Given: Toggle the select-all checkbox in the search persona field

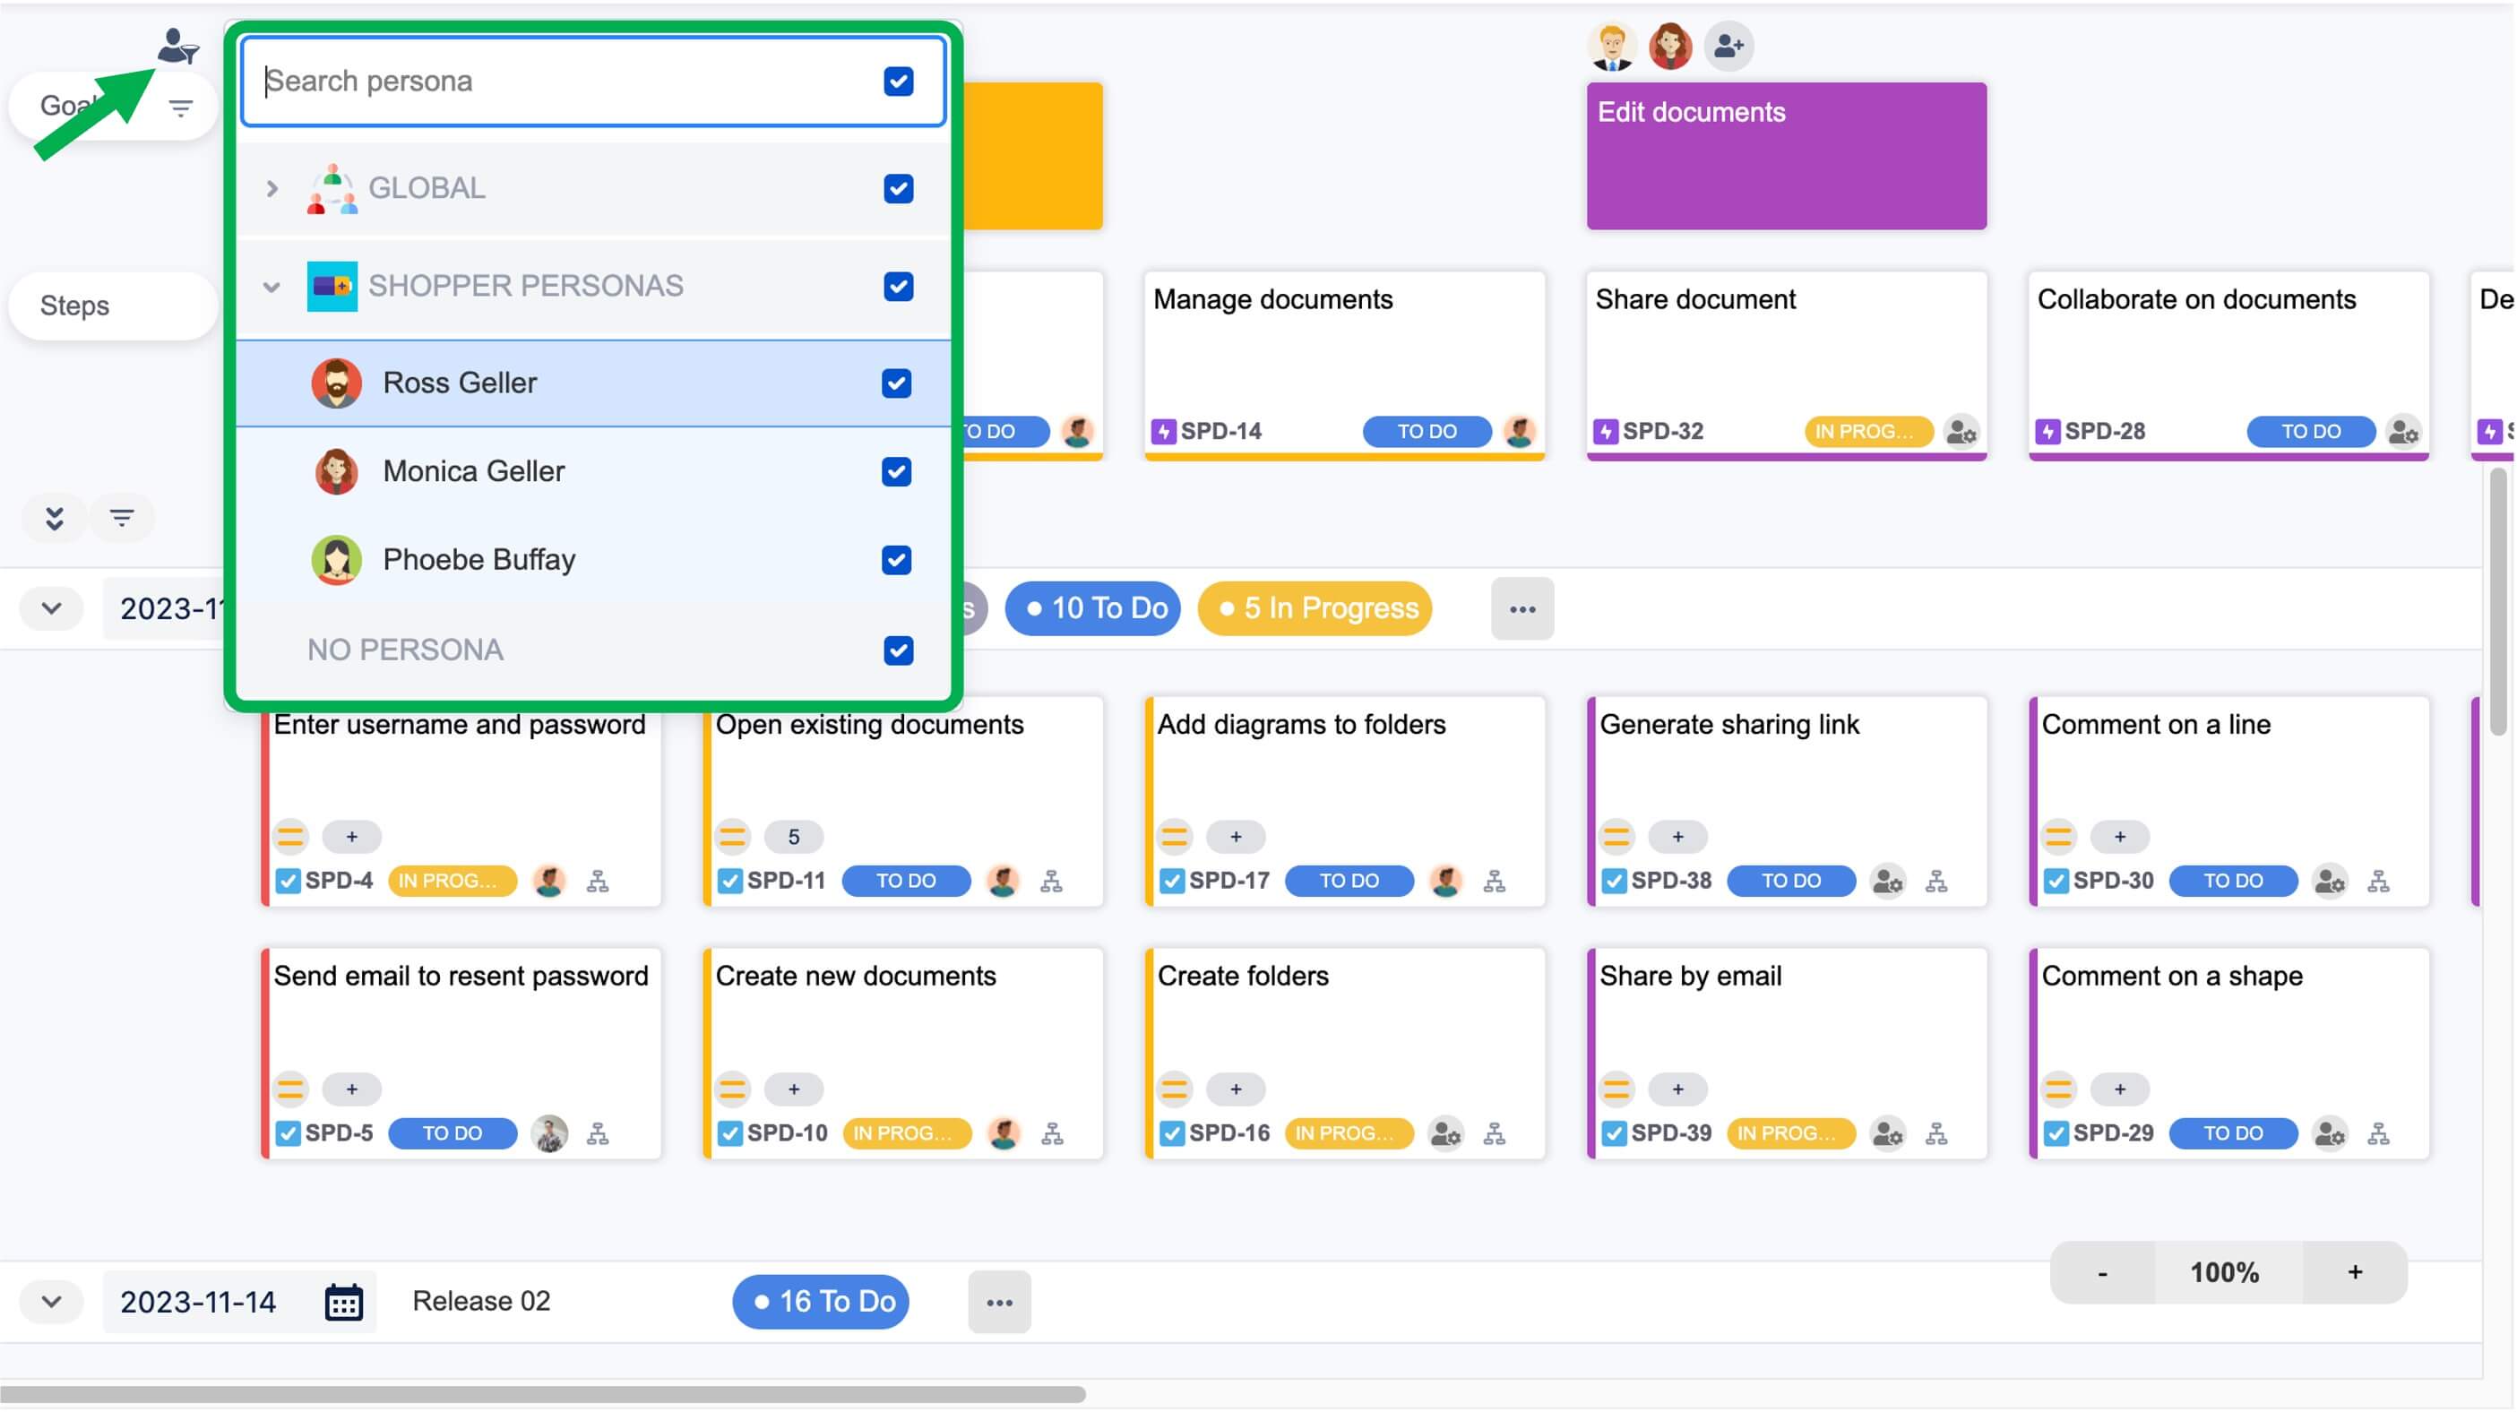Looking at the screenshot, I should click(899, 82).
